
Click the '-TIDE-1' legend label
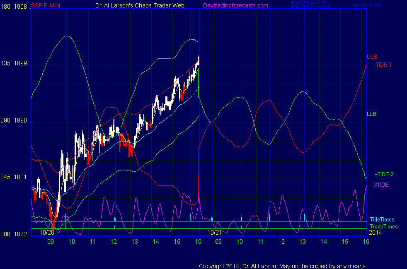(383, 65)
